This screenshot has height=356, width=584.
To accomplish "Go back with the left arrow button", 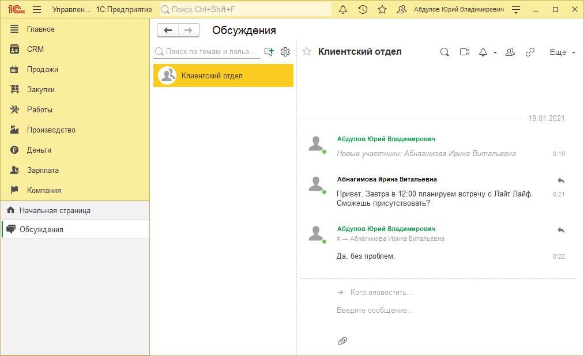I will tap(168, 31).
